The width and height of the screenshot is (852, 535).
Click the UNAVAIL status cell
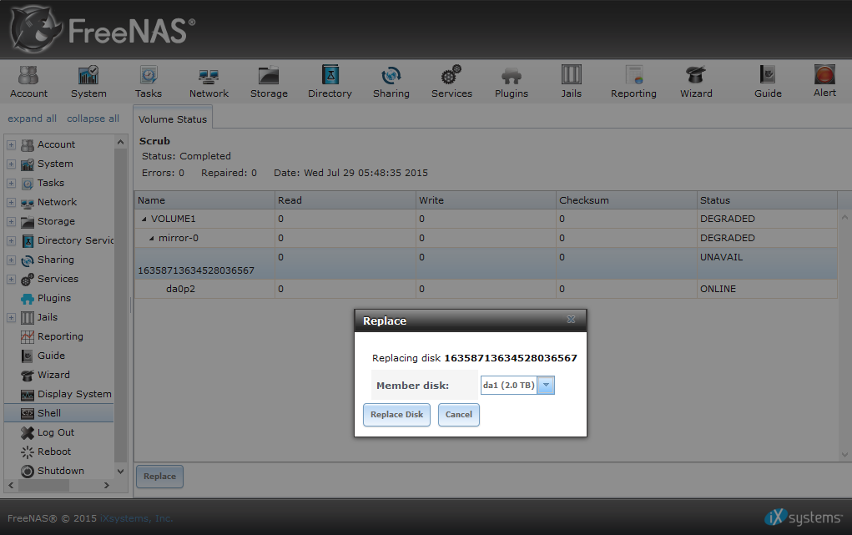coord(767,264)
